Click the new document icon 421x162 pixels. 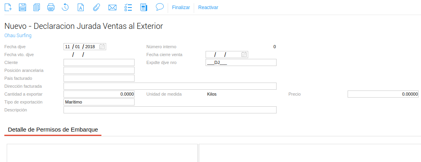(8, 7)
